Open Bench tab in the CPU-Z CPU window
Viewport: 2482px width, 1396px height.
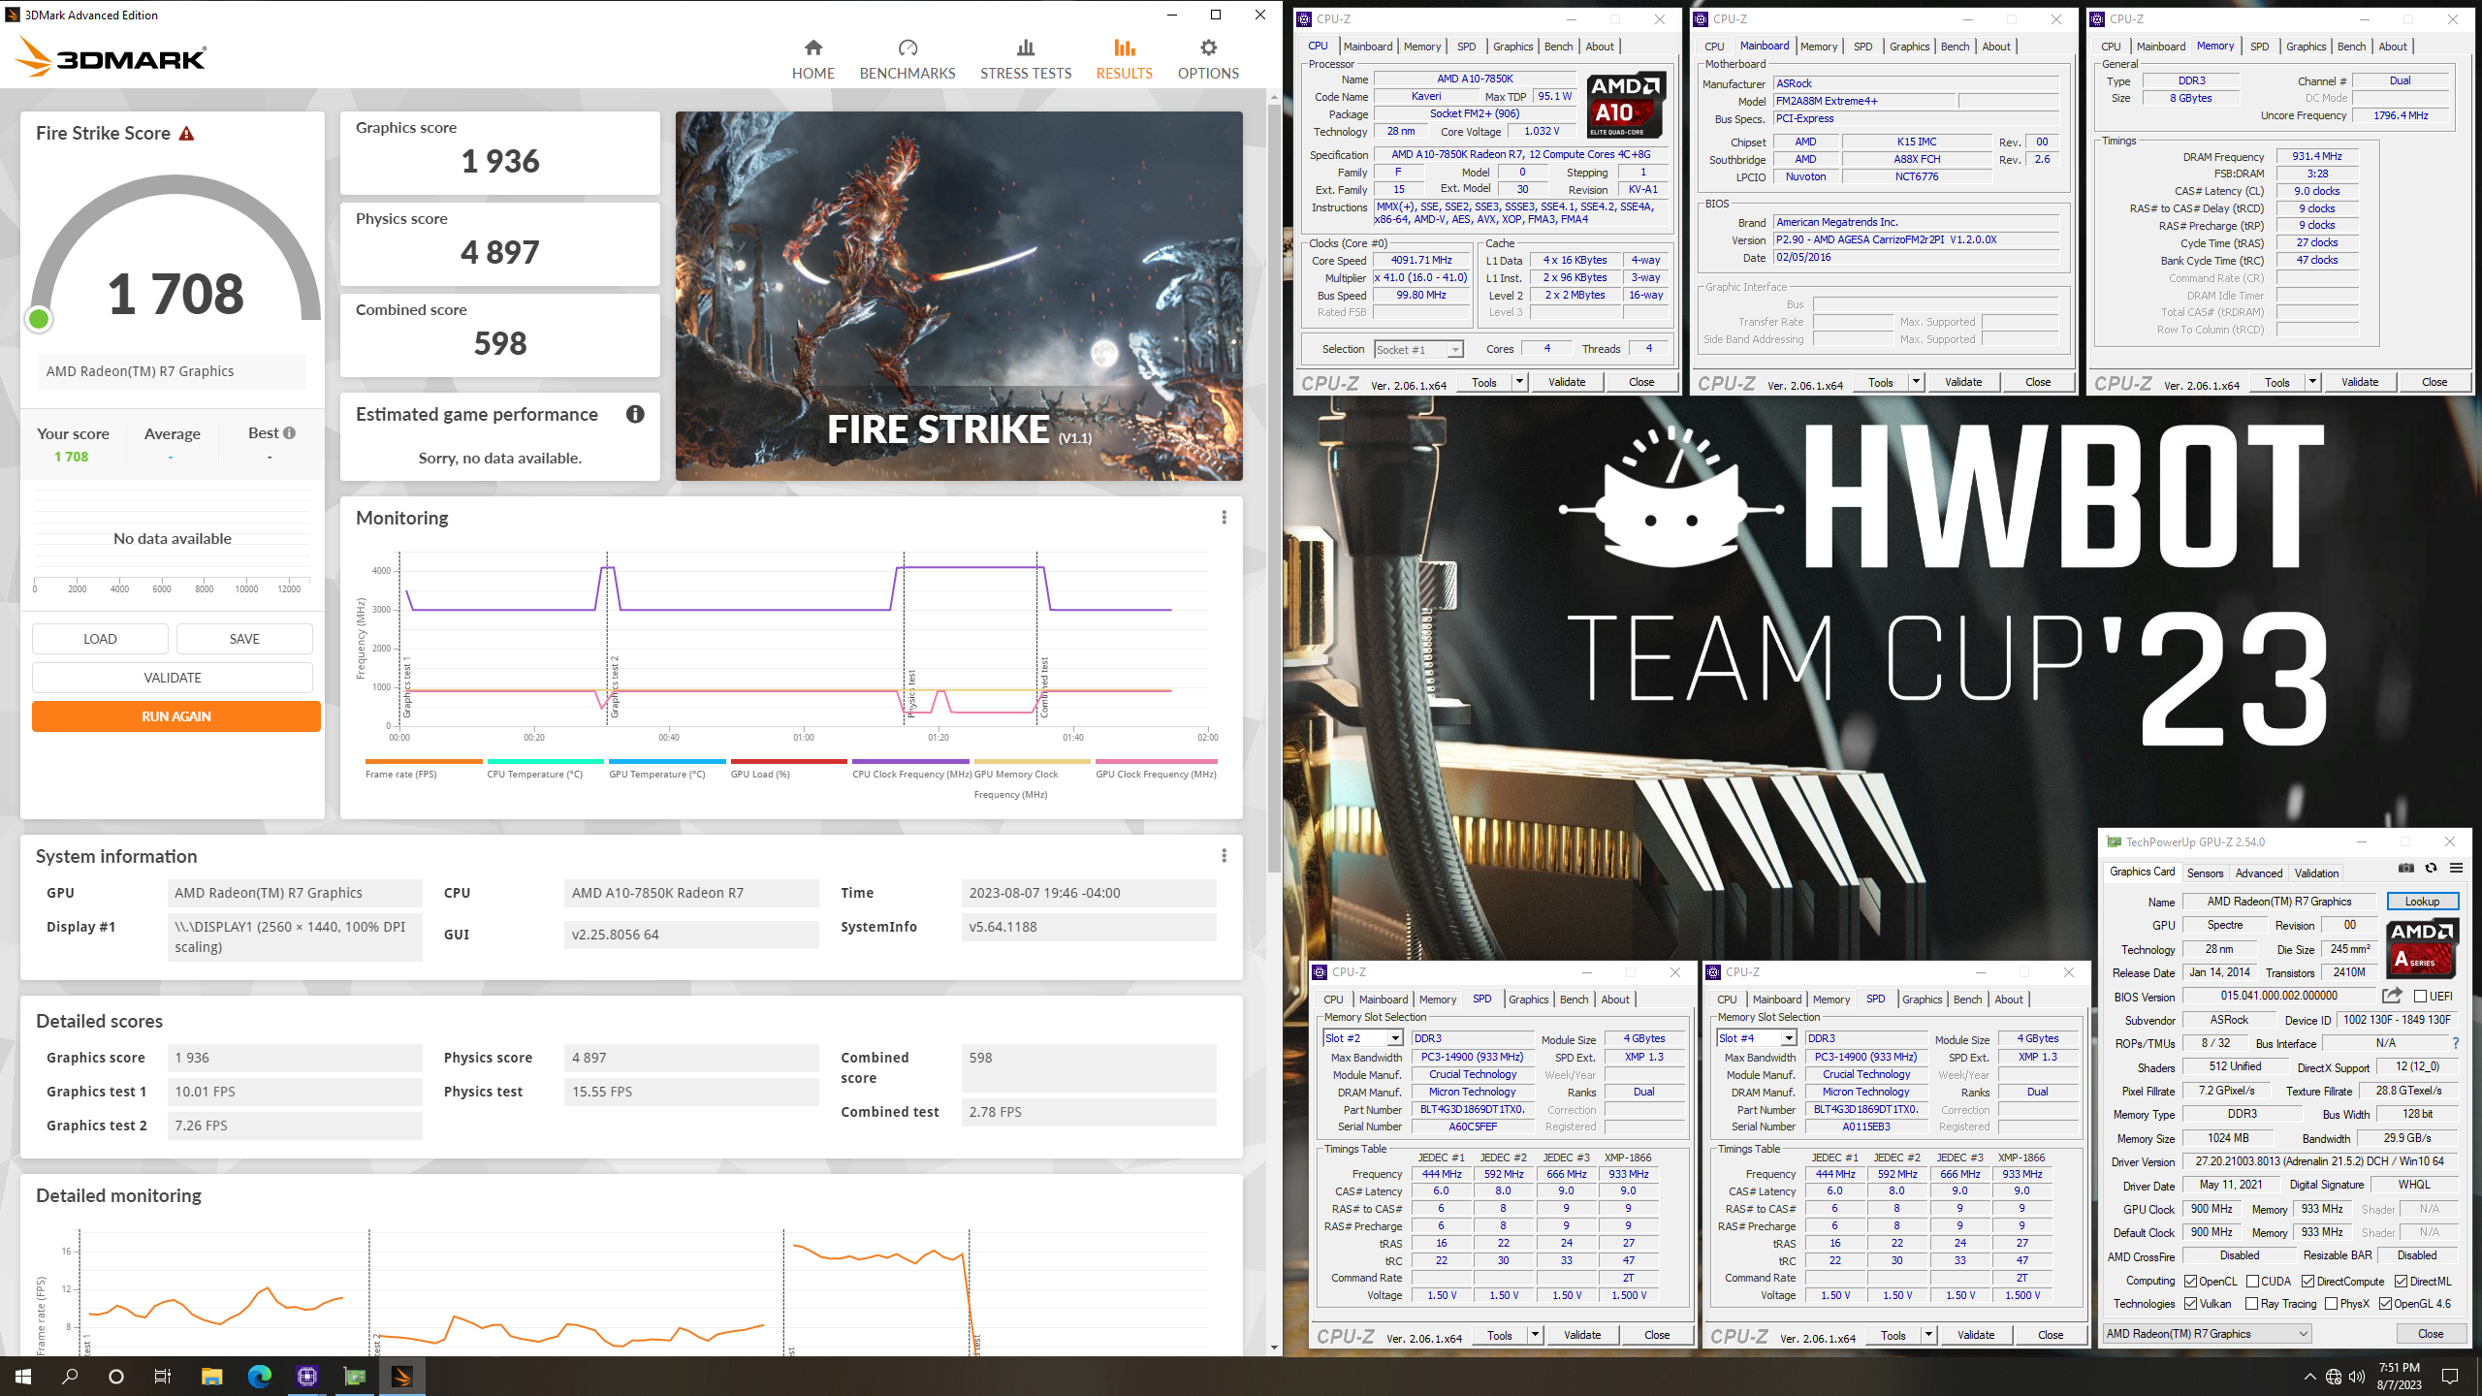[x=1558, y=47]
